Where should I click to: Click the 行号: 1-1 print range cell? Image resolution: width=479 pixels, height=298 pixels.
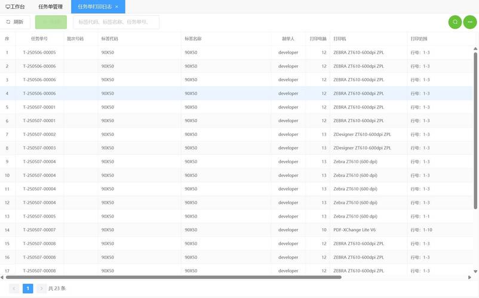[x=420, y=216]
